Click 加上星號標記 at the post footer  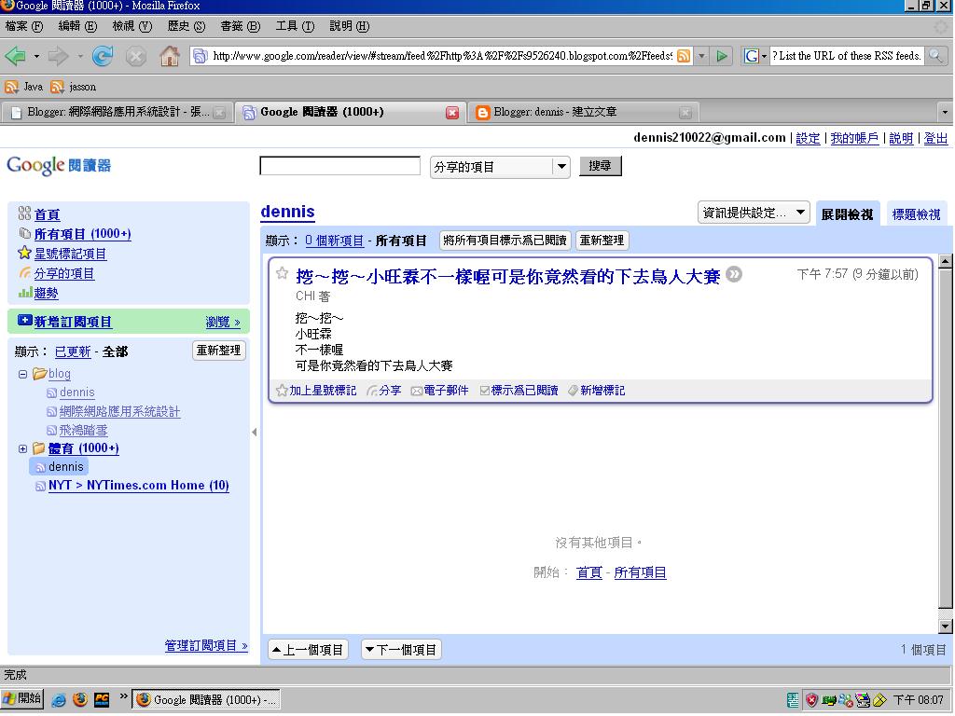(x=317, y=391)
